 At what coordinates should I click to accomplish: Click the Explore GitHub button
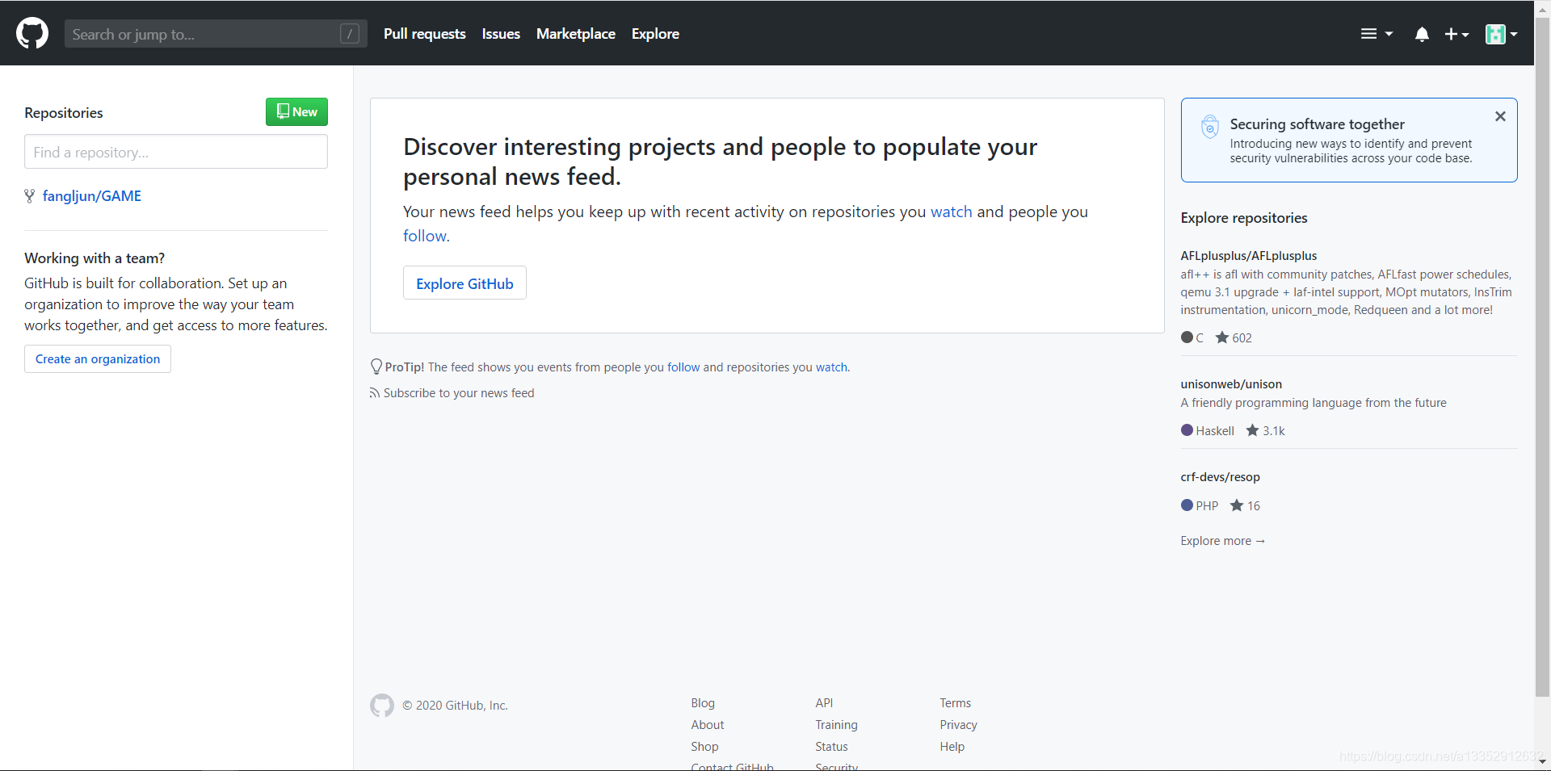464,283
